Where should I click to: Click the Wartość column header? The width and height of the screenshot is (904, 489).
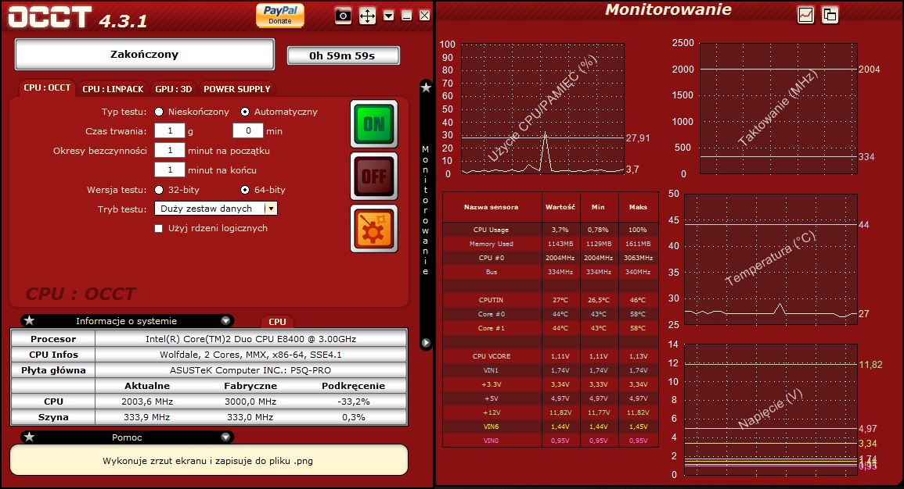(x=560, y=207)
